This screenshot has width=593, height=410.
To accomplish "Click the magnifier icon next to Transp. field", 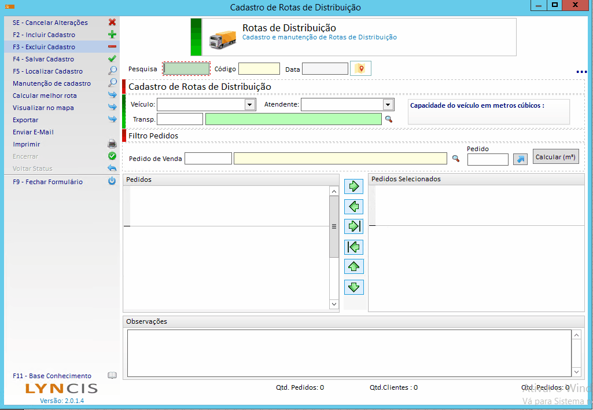I will coord(389,119).
